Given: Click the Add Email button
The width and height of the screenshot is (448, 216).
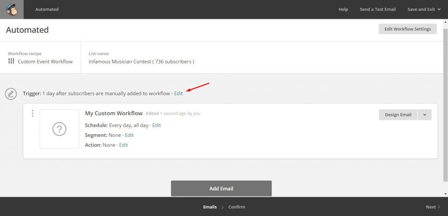Looking at the screenshot, I should click(221, 188).
